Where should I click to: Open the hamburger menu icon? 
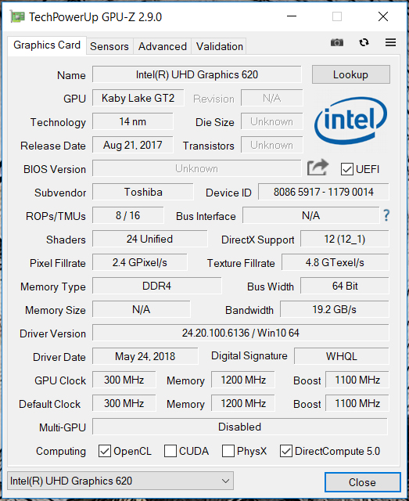pos(390,42)
